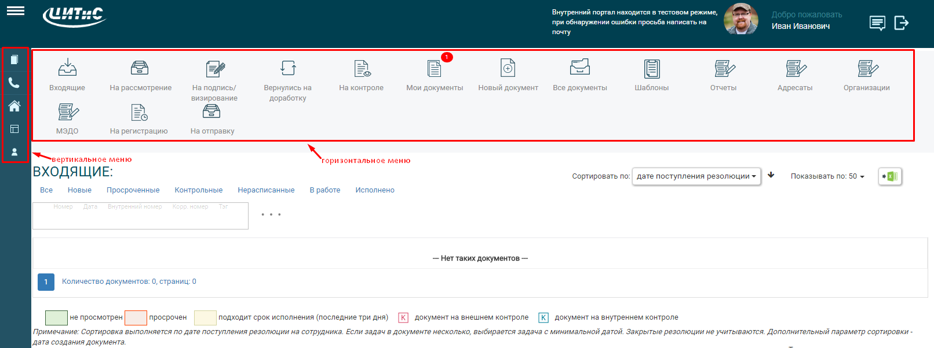Viewport: 934px width, 348px height.
Task: Switch to the Просроченные tab
Action: coord(133,190)
